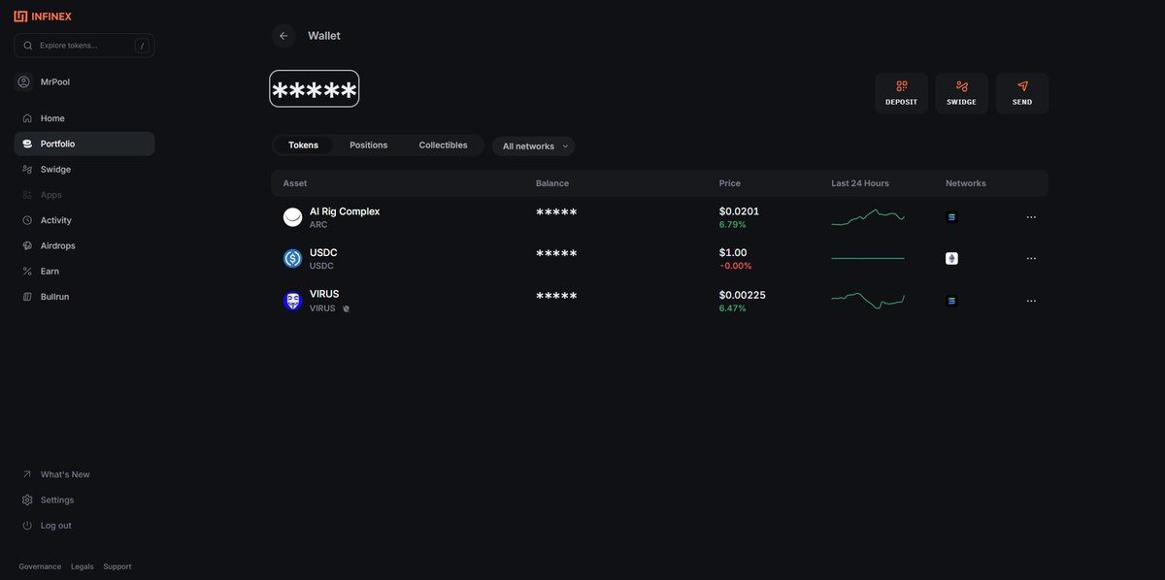This screenshot has width=1165, height=580.
Task: Click the ARC row network icon
Action: coord(951,217)
